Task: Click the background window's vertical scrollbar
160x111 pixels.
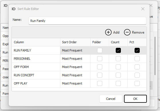Action: [155, 56]
